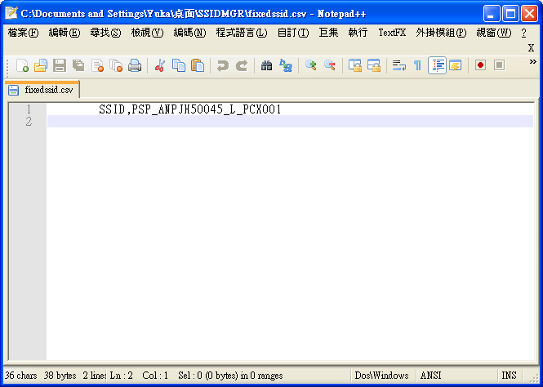Open the 編輯(E) menu
543x387 pixels.
tap(65, 33)
